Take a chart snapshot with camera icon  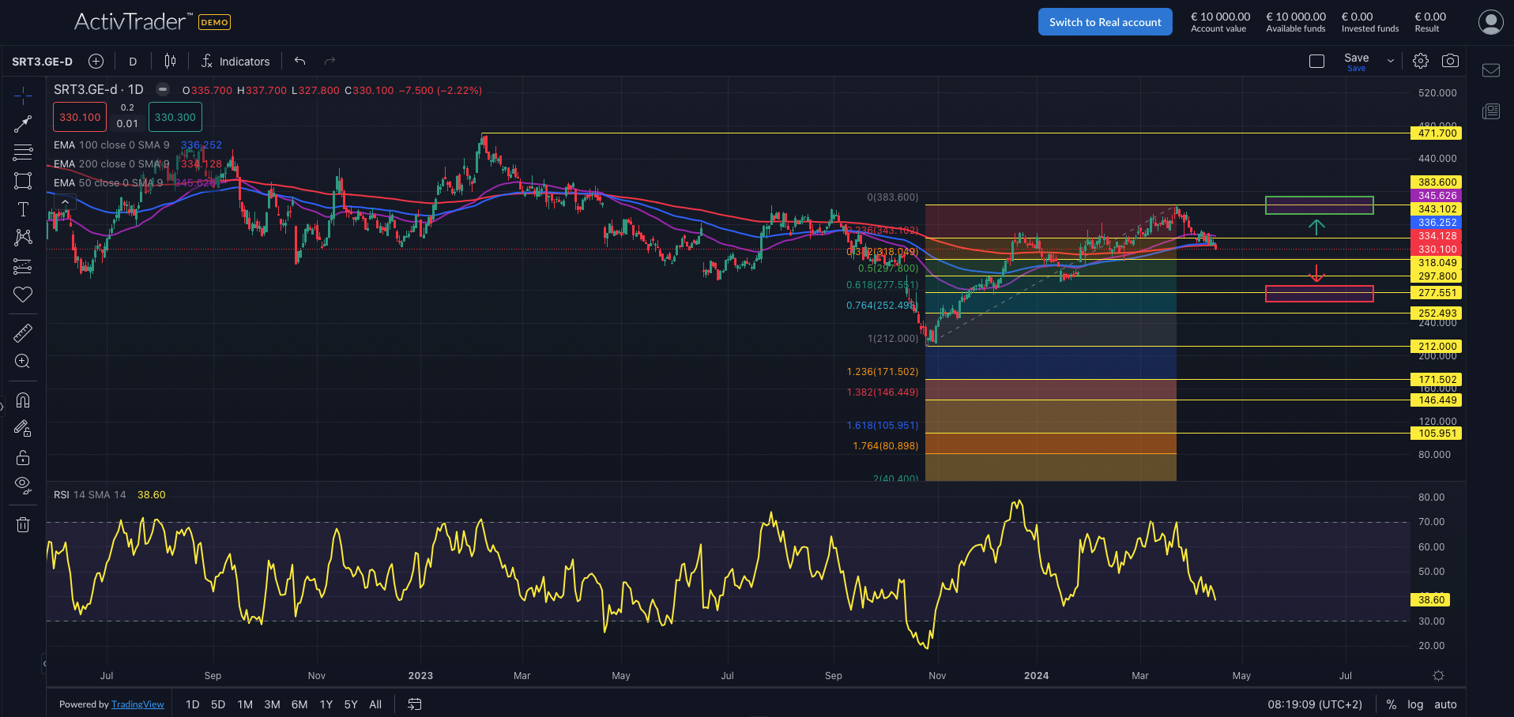(1450, 61)
